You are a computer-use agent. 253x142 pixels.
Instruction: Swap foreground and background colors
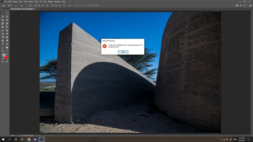tap(7, 54)
